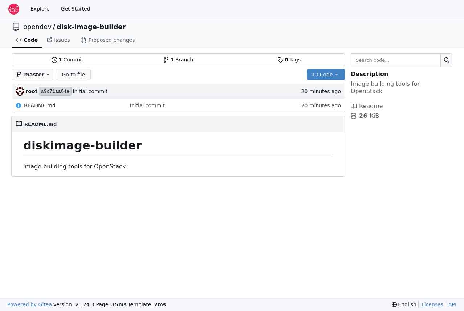Switch to the Issues tab

58,40
